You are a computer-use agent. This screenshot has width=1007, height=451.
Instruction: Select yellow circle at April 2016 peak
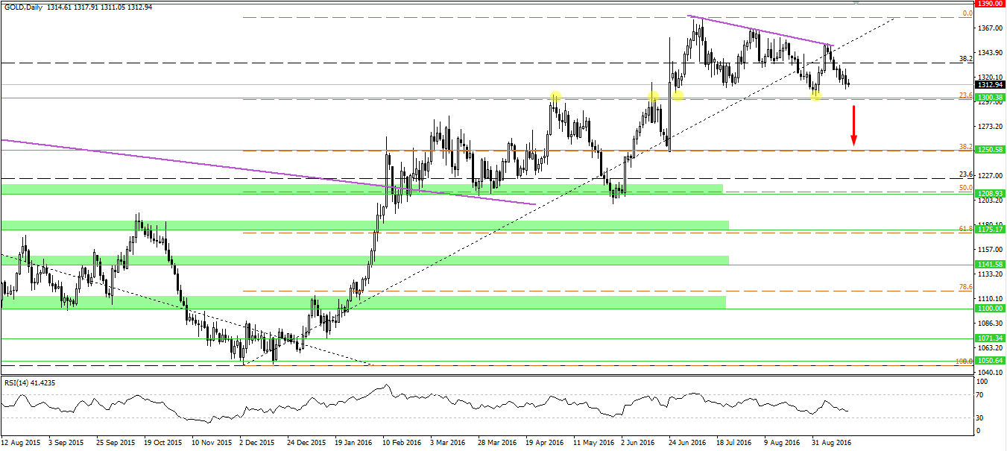(x=555, y=96)
